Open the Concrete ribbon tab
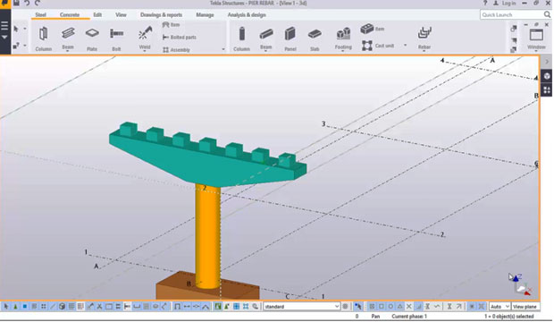 70,15
